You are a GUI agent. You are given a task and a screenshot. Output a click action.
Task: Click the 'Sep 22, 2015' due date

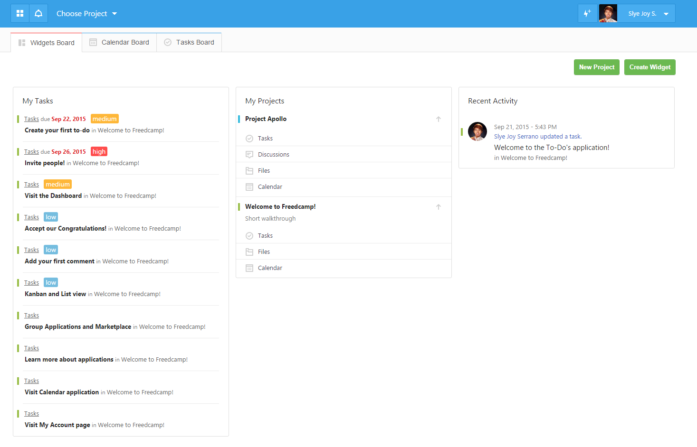pos(68,119)
